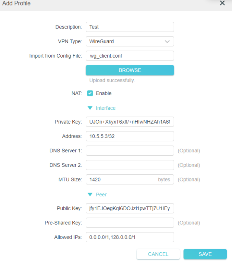Viewport: 232px width, 264px height.
Task: Select the Private Key text field
Action: tap(130, 122)
